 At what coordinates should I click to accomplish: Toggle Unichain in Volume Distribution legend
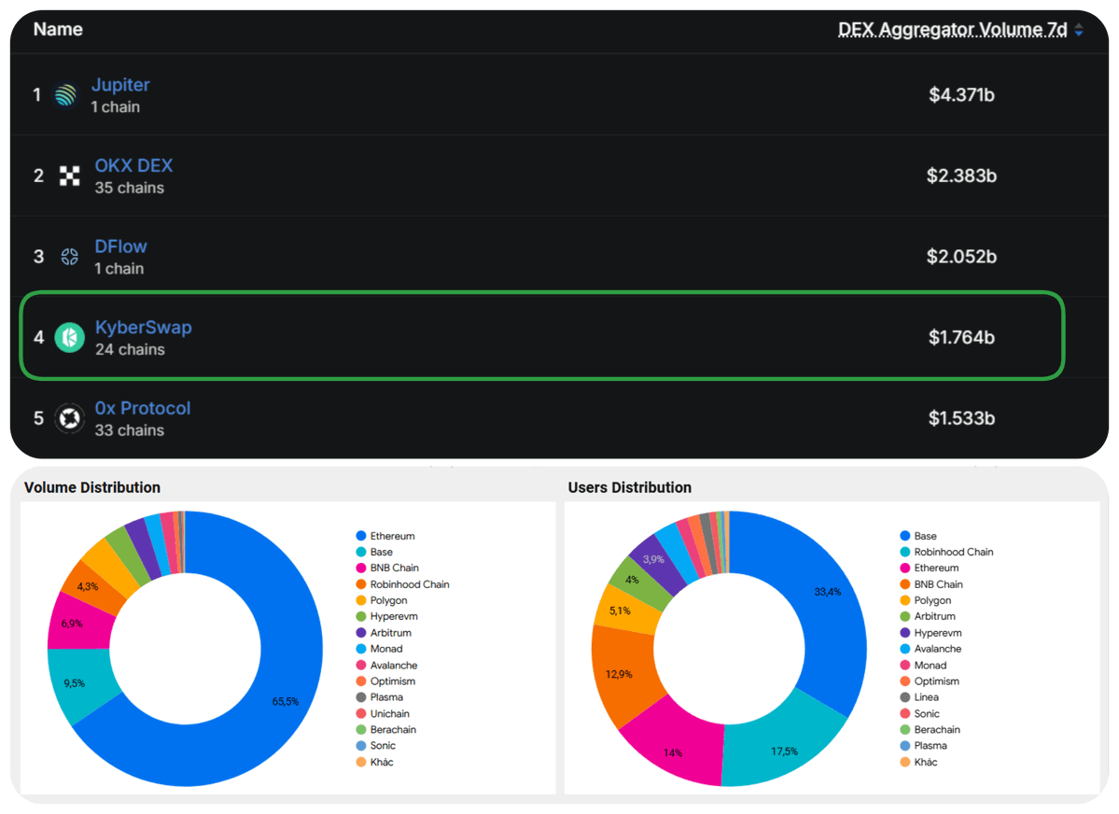coord(384,713)
